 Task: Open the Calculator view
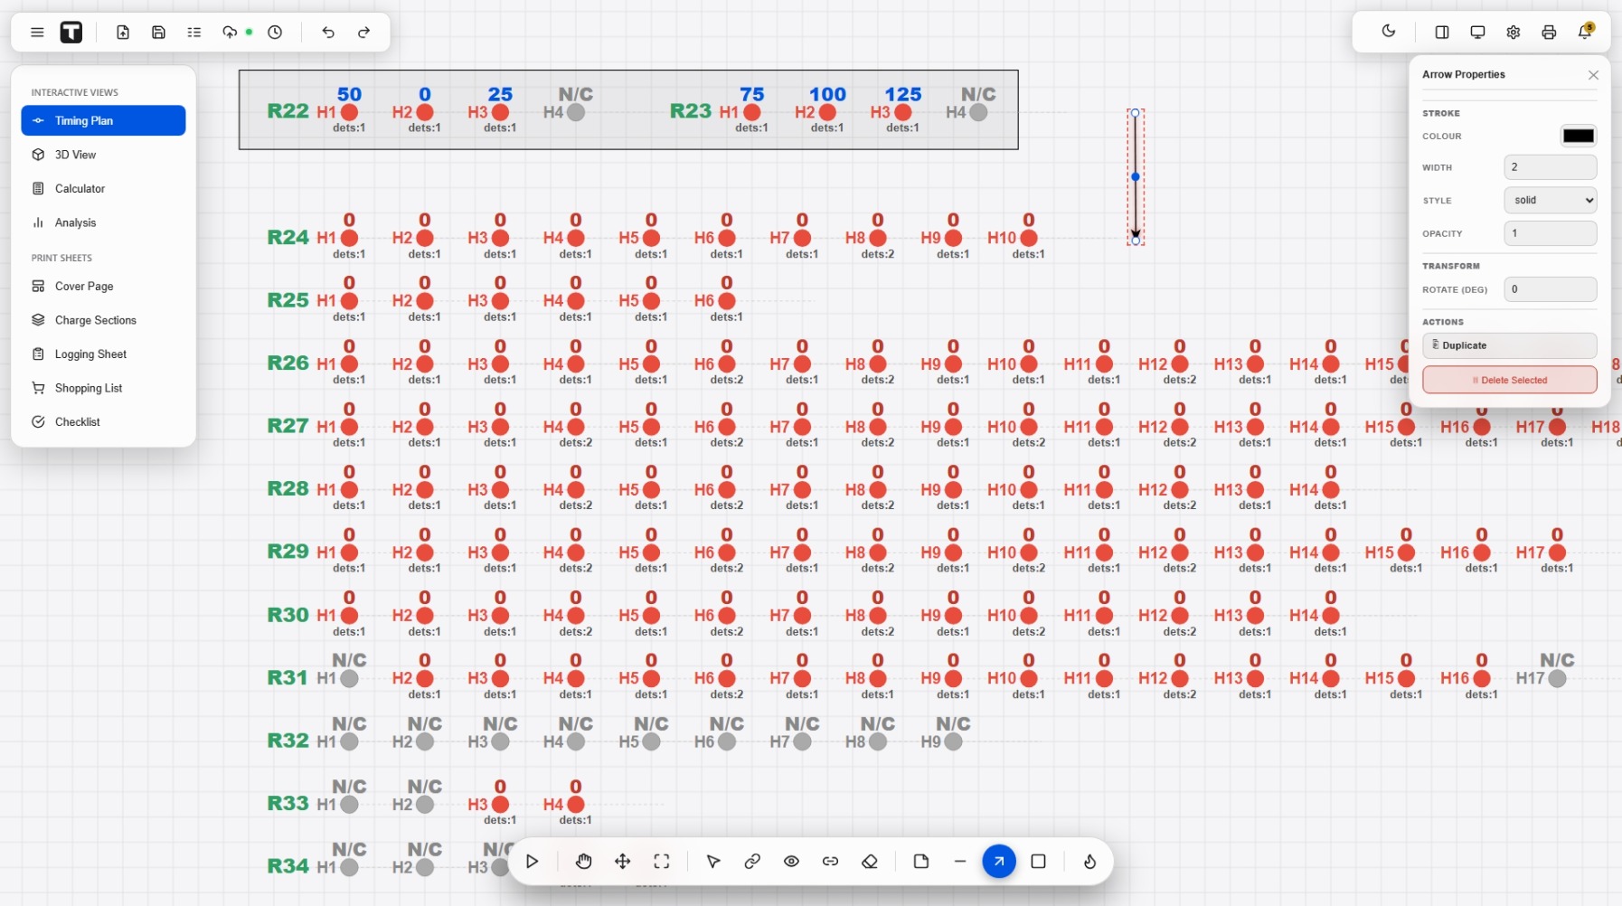point(103,189)
